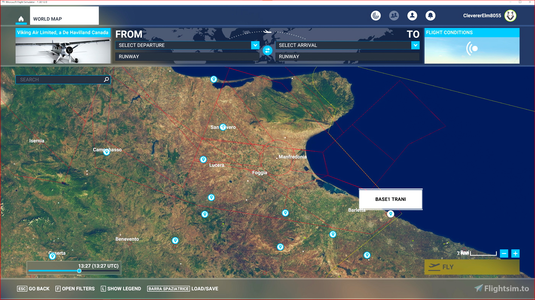
Task: Select the airport marker at Campobasso
Action: point(107,152)
